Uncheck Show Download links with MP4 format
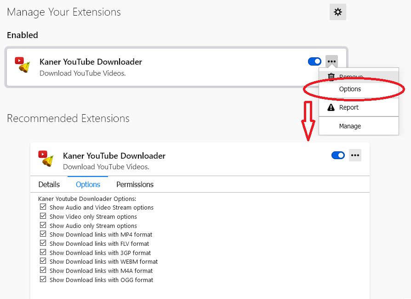This screenshot has width=411, height=299. pyautogui.click(x=43, y=234)
